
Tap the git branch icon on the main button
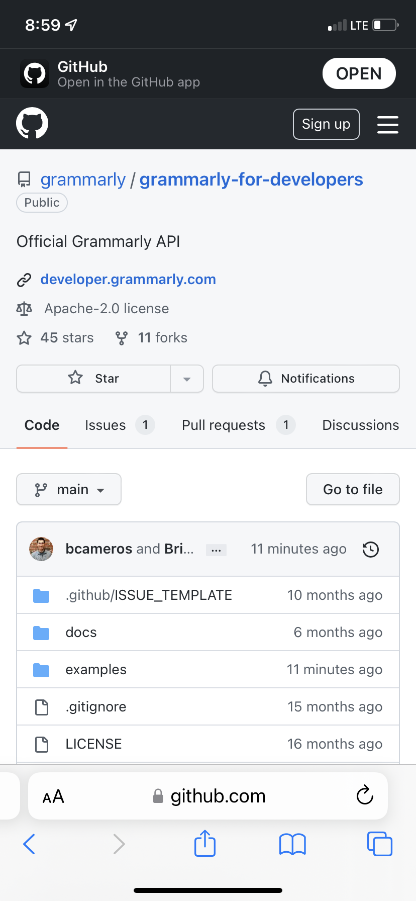click(x=41, y=490)
